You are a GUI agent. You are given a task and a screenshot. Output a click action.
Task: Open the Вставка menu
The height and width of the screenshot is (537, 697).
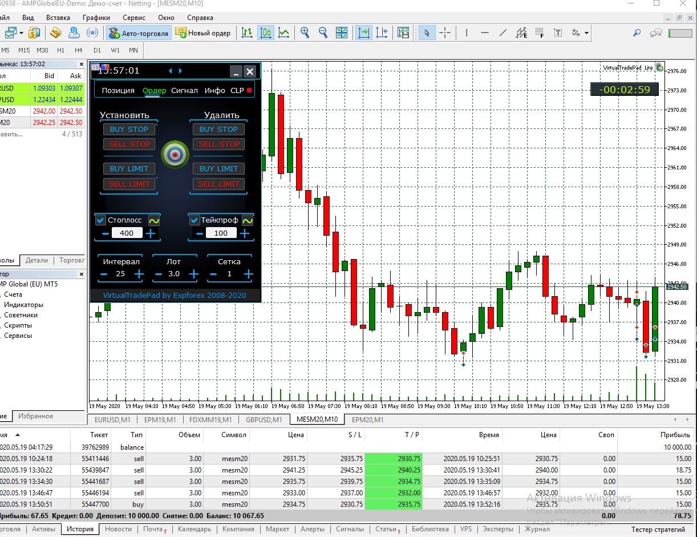click(x=58, y=18)
